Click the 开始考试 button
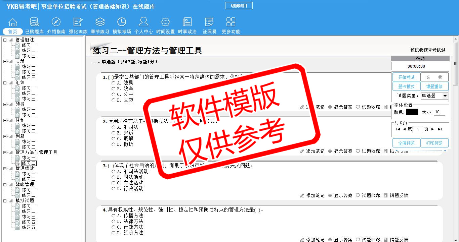 click(x=406, y=77)
